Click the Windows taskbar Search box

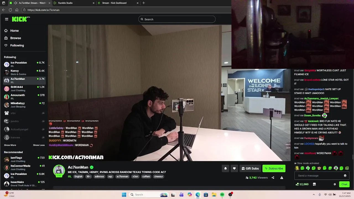click(x=149, y=195)
